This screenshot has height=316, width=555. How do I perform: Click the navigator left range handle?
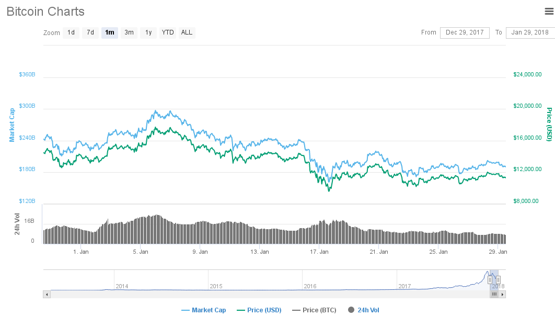(490, 280)
